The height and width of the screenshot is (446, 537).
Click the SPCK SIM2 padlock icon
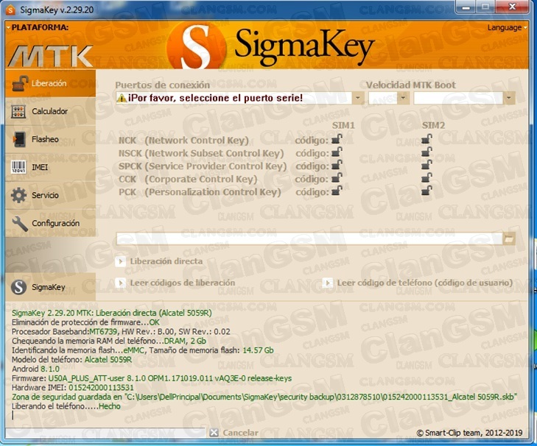[427, 165]
